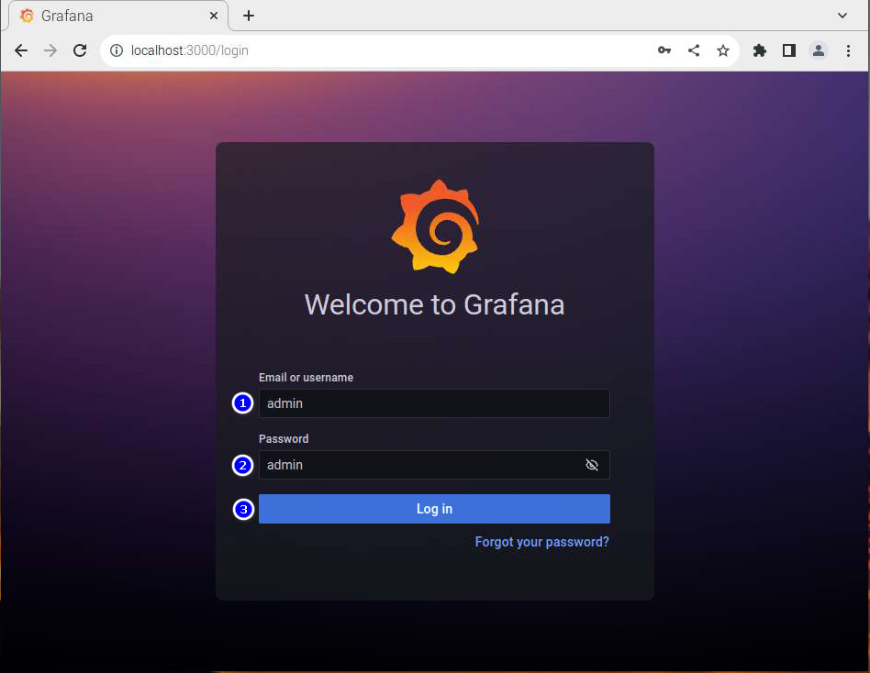This screenshot has width=870, height=673.
Task: Toggle password visibility eye icon
Action: point(592,465)
